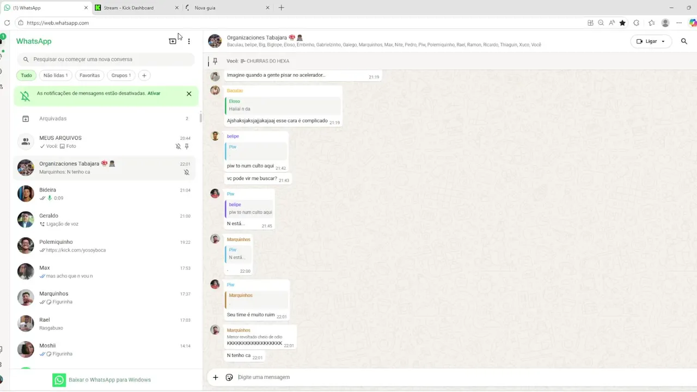Image resolution: width=697 pixels, height=392 pixels.
Task: Click message 'N tenho ca' in conversation
Action: point(239,356)
